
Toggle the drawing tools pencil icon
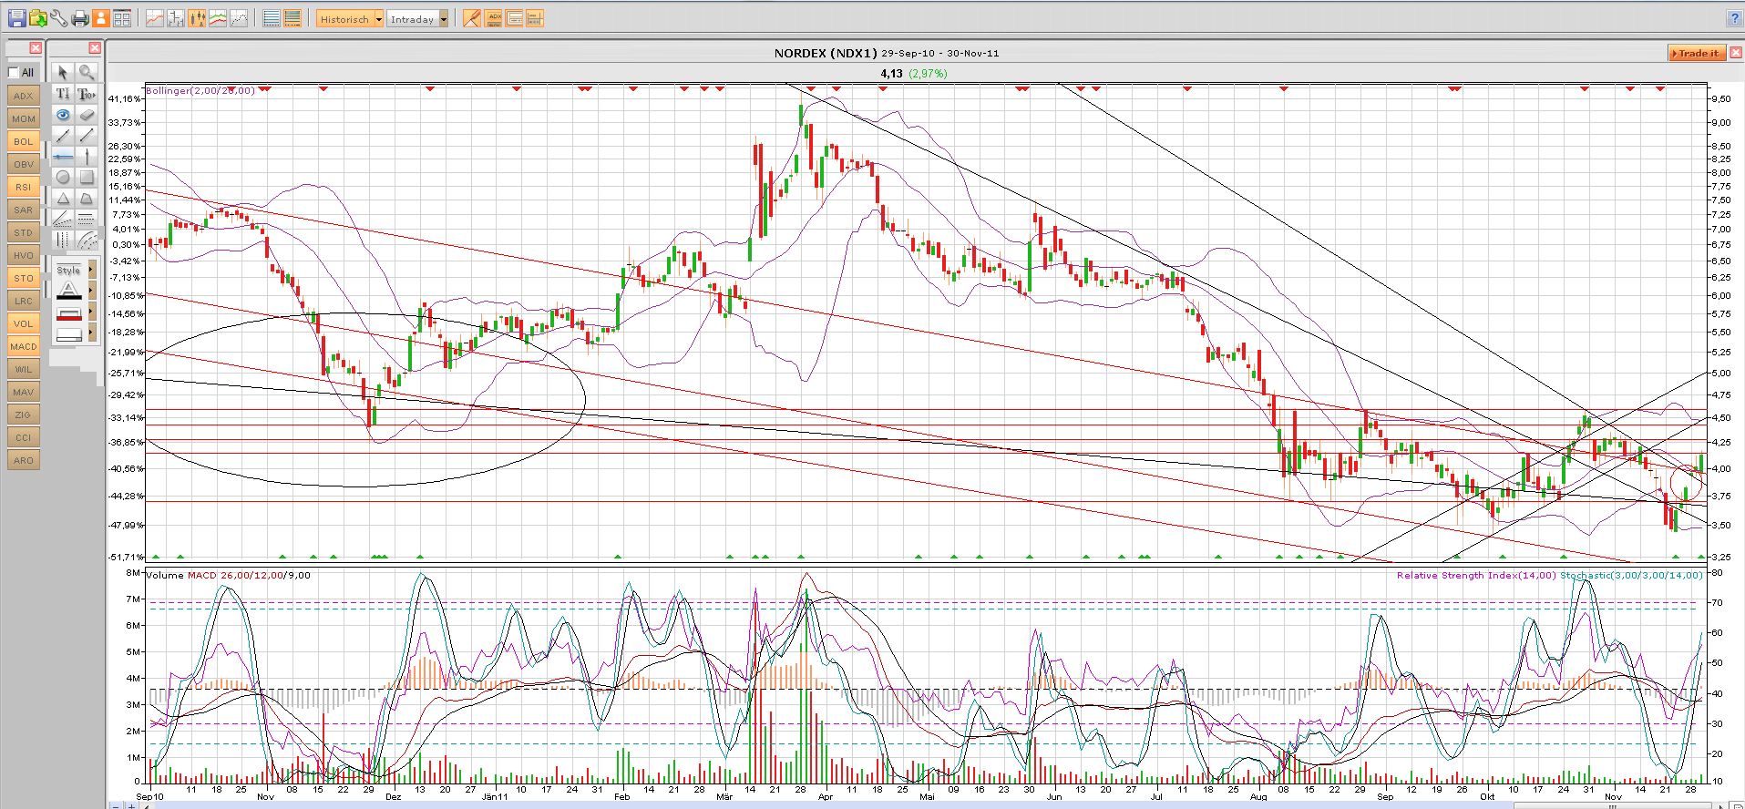coord(472,18)
